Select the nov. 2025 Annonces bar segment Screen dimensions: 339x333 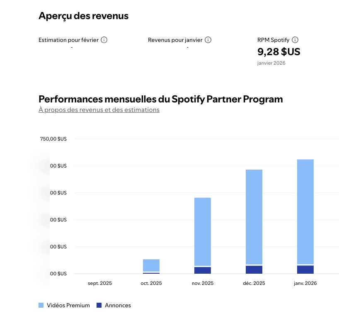coord(203,270)
